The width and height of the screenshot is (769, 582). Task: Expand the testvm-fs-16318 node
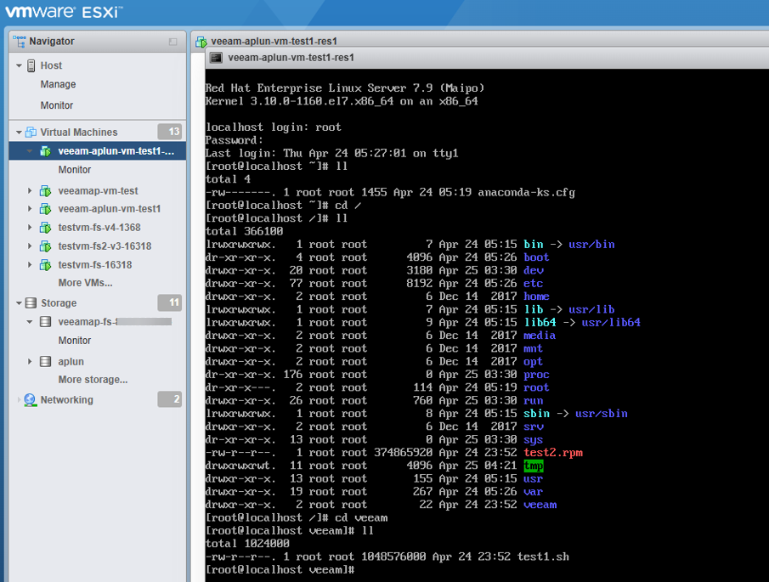(x=30, y=265)
